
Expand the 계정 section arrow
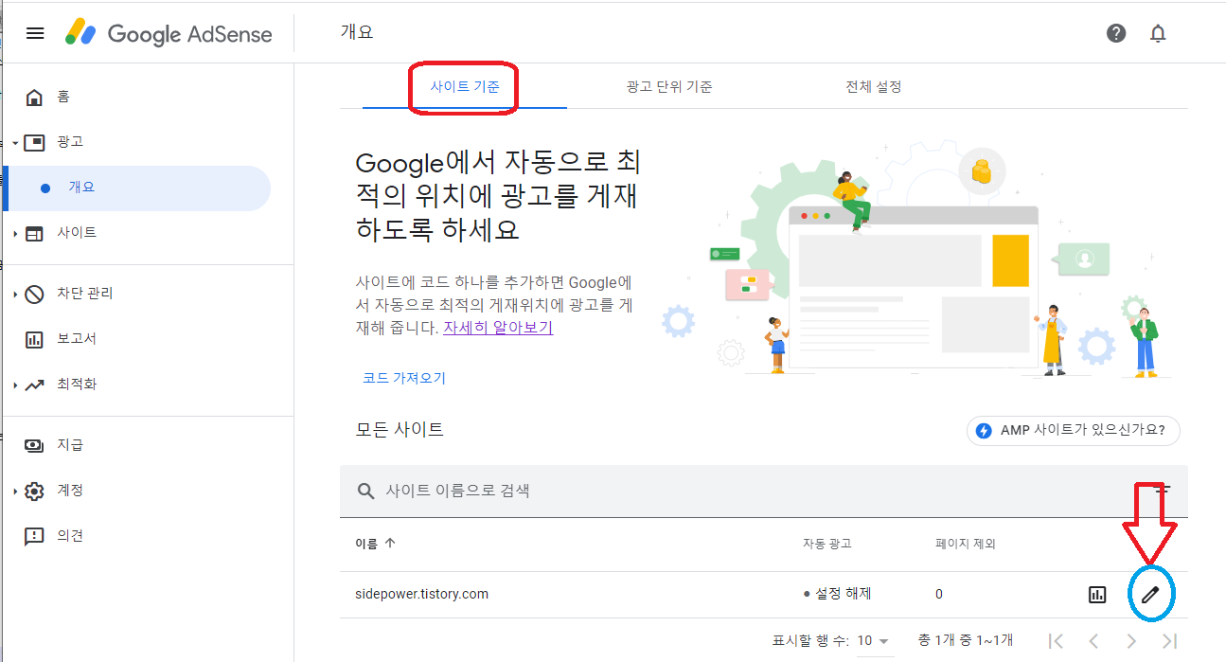15,492
